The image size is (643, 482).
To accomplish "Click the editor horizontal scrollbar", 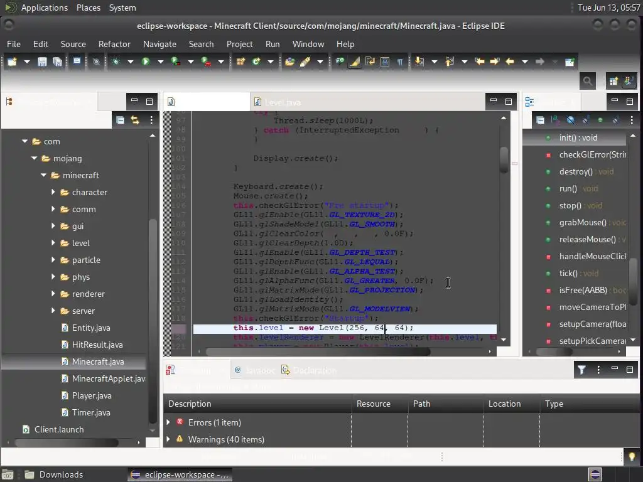I will tap(318, 351).
